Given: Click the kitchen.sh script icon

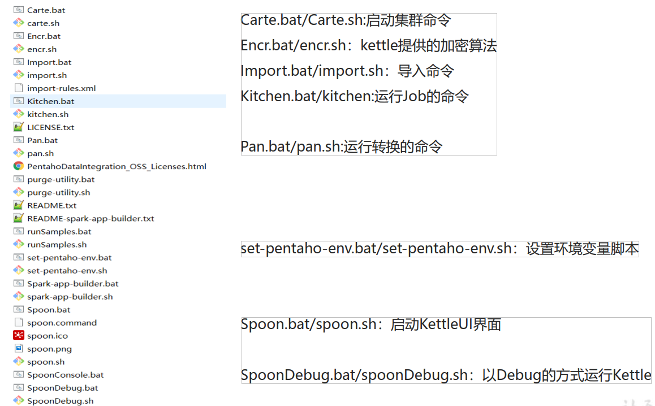Looking at the screenshot, I should pyautogui.click(x=19, y=114).
